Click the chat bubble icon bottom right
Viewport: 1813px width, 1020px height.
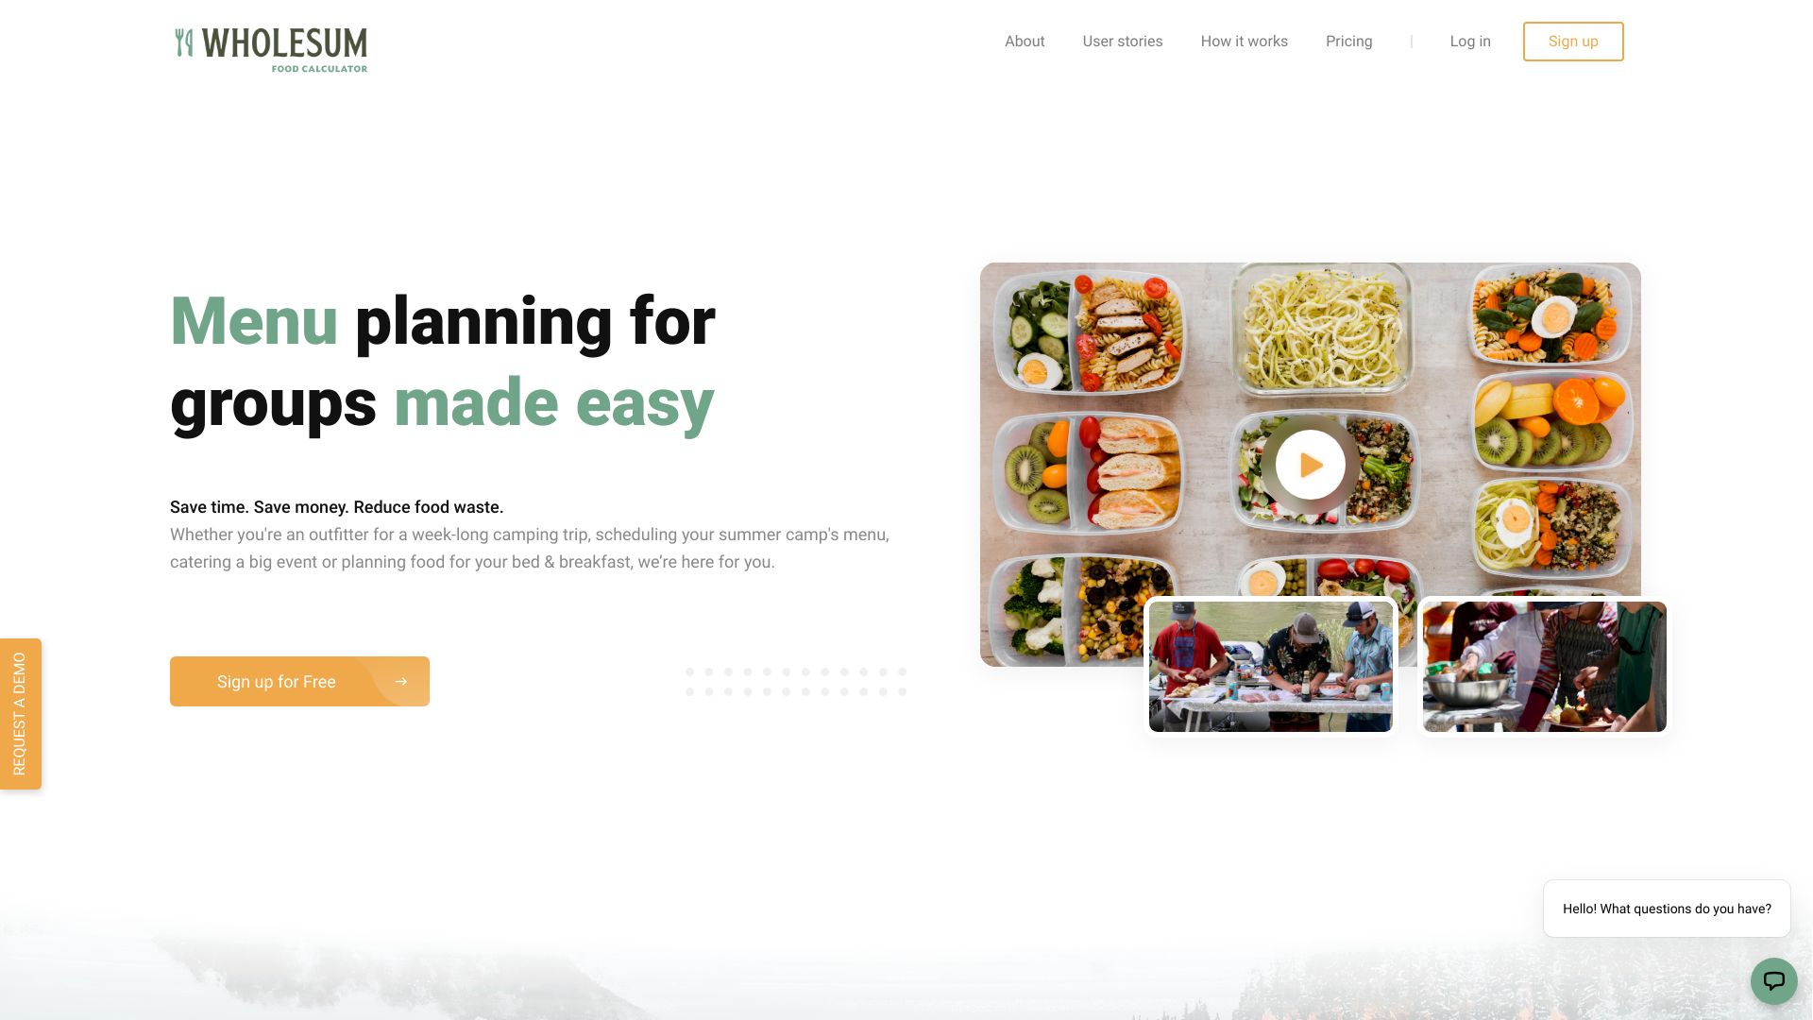pyautogui.click(x=1773, y=980)
